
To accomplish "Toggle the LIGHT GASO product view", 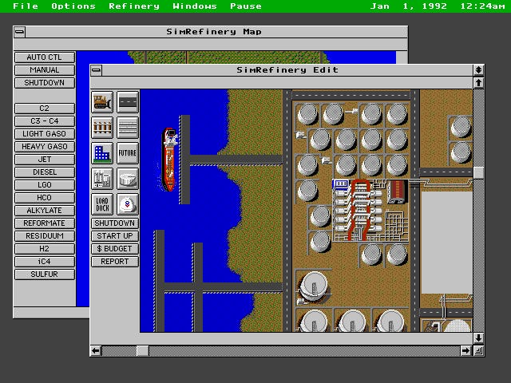I will click(45, 134).
